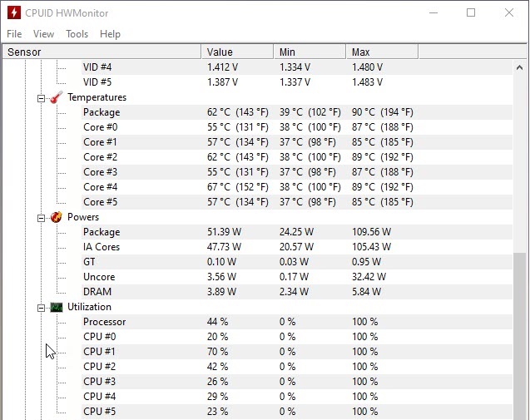Click the Min column header
The image size is (530, 420).
pos(308,52)
